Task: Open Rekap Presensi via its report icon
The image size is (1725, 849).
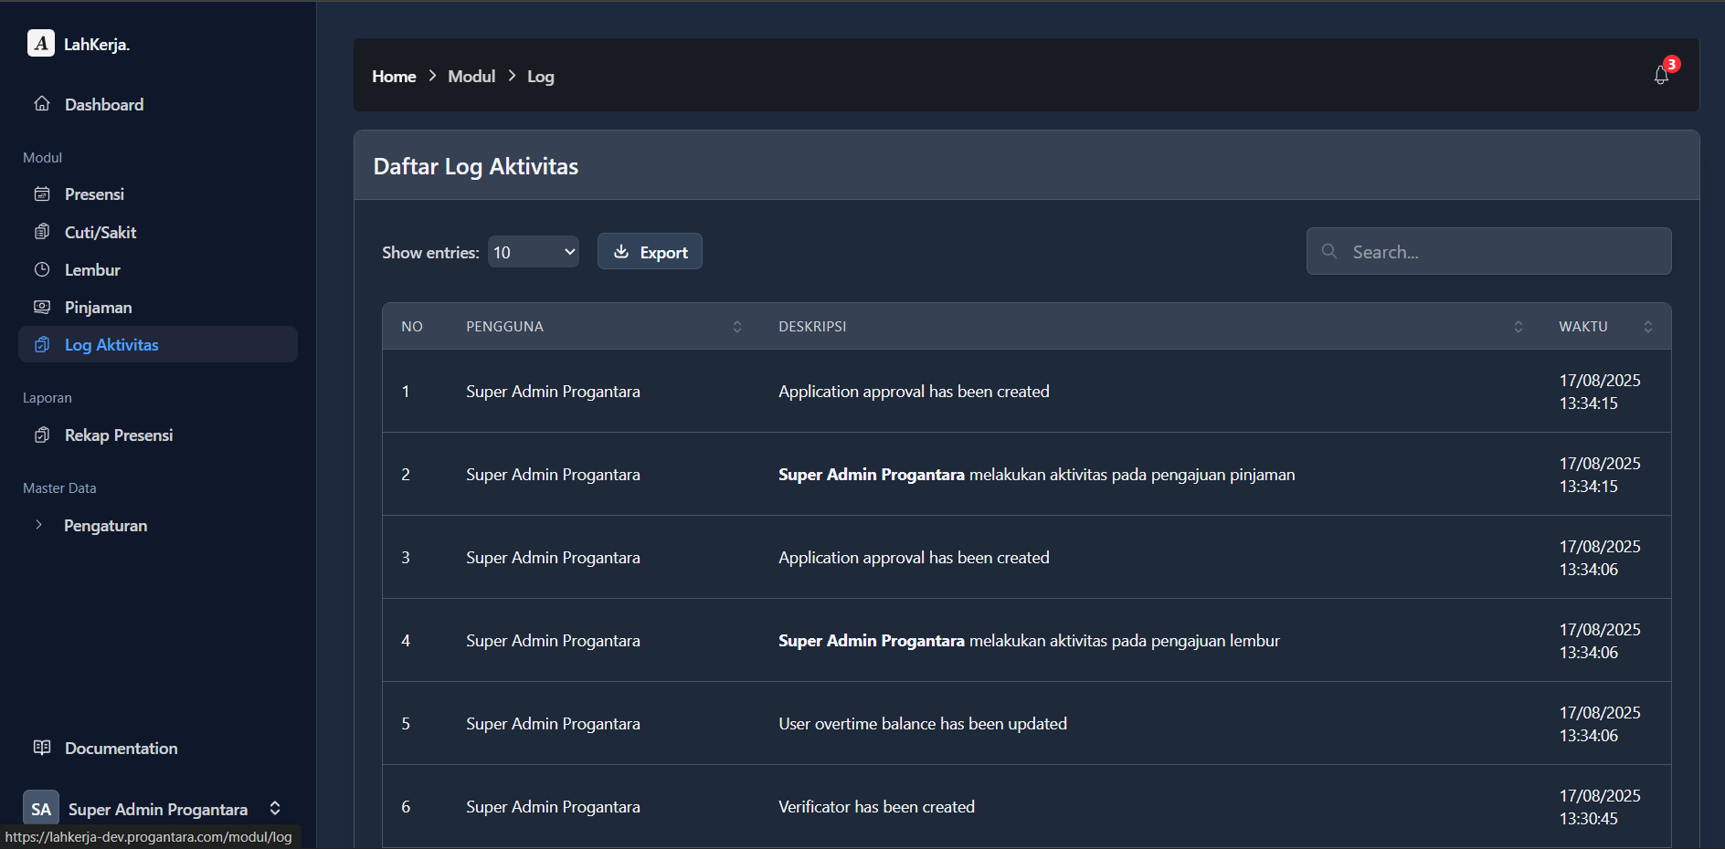Action: pyautogui.click(x=42, y=435)
